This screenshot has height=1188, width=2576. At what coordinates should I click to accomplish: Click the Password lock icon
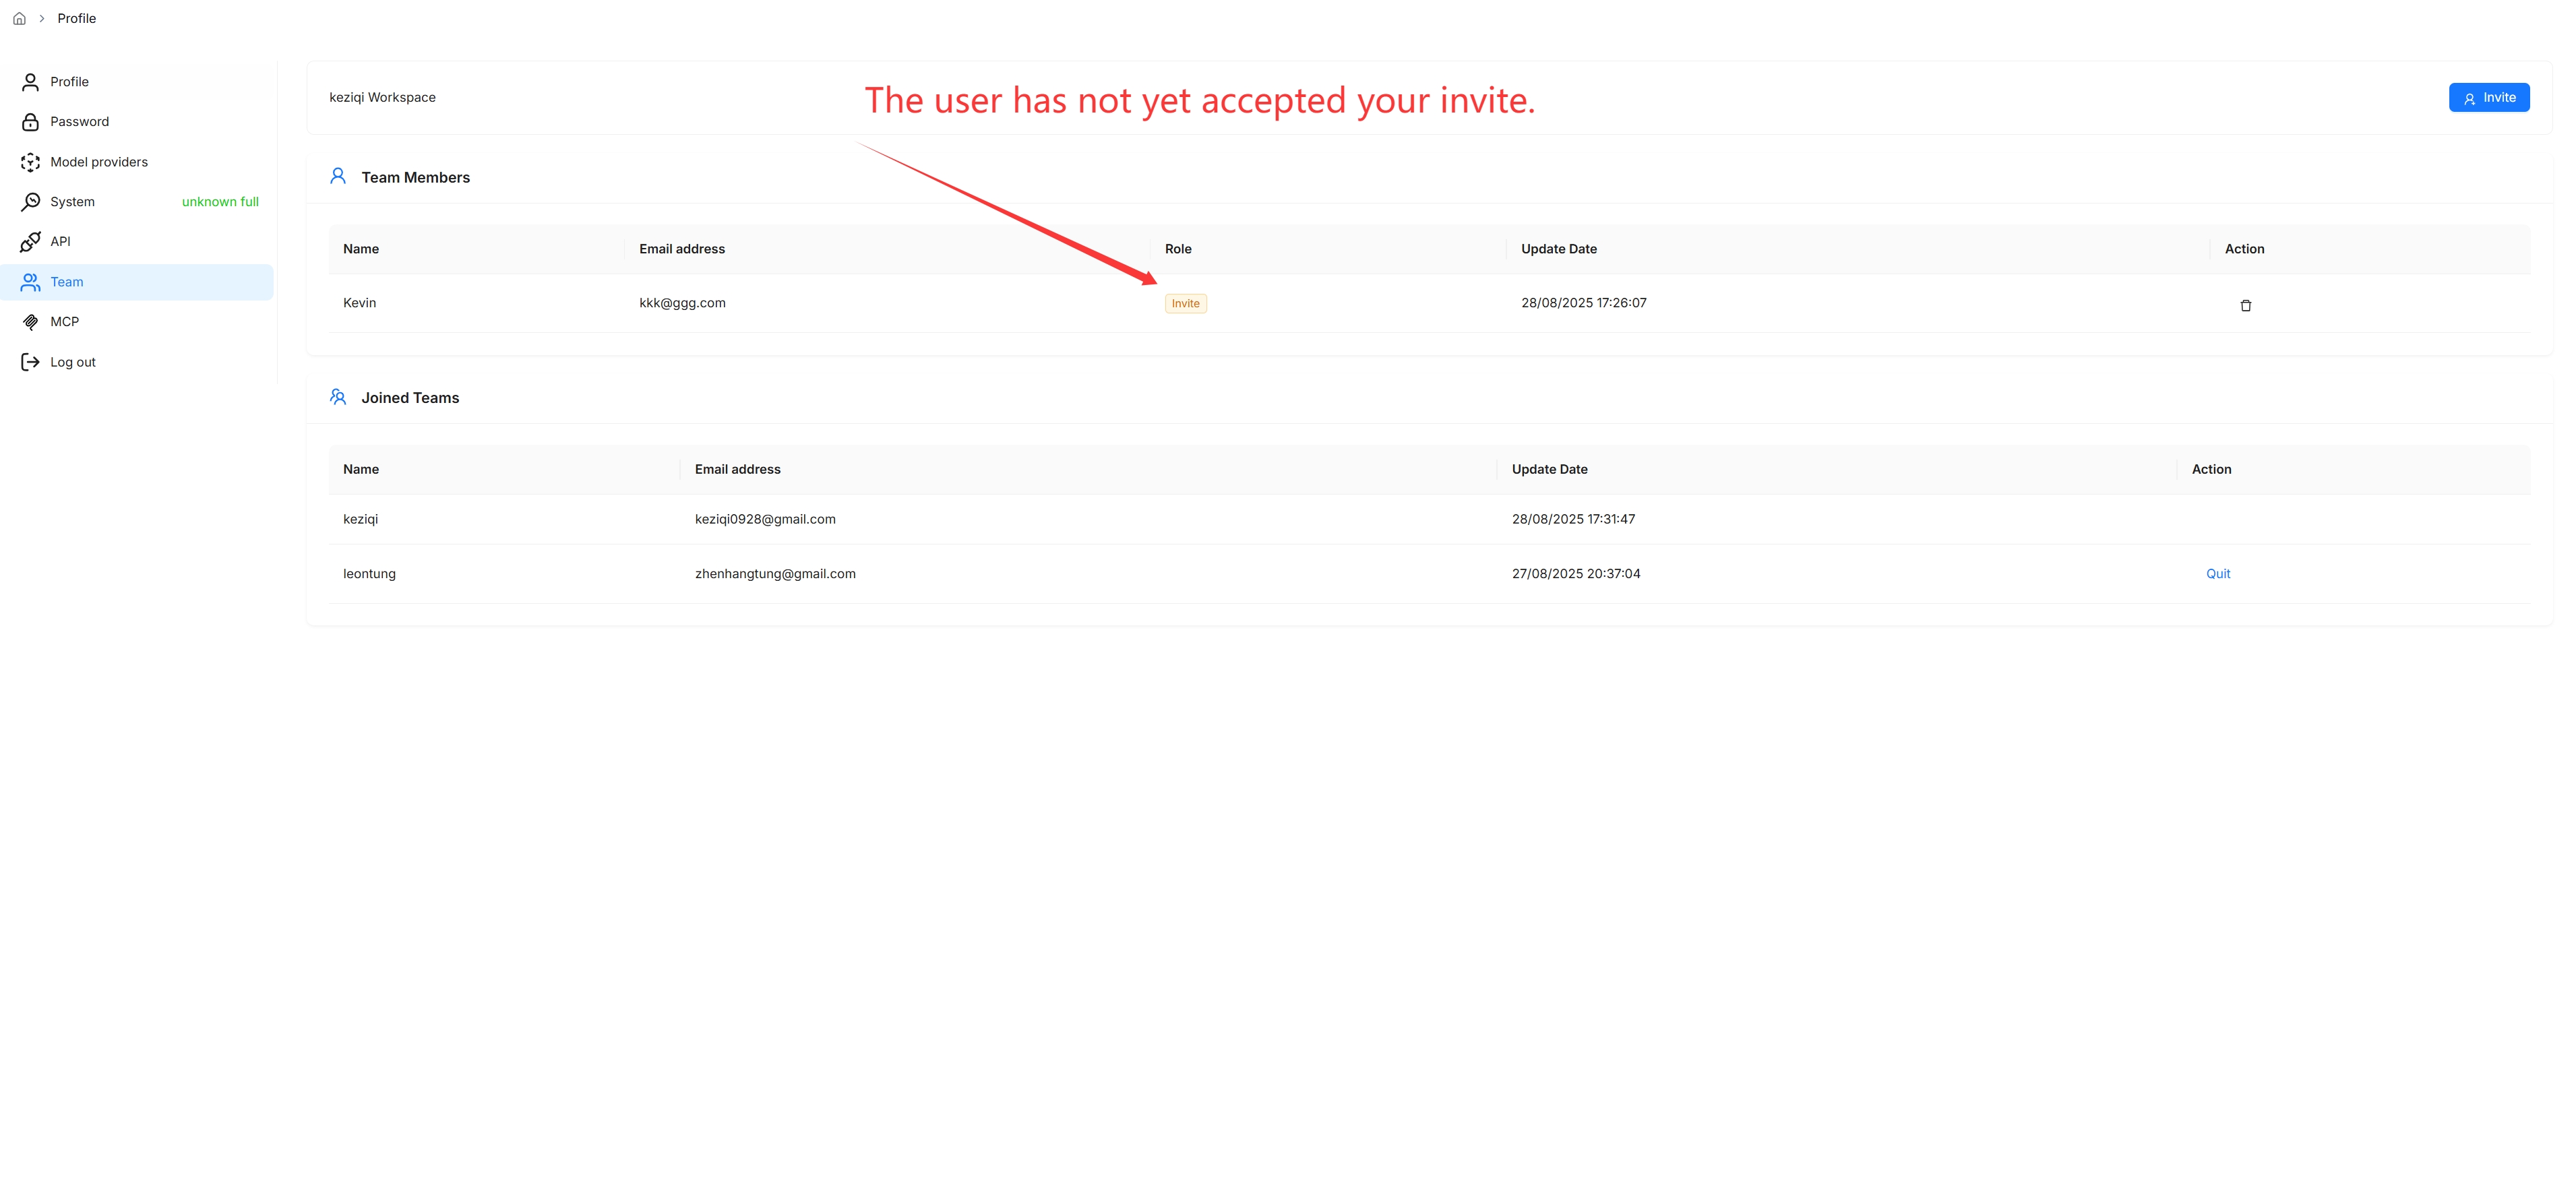point(30,122)
